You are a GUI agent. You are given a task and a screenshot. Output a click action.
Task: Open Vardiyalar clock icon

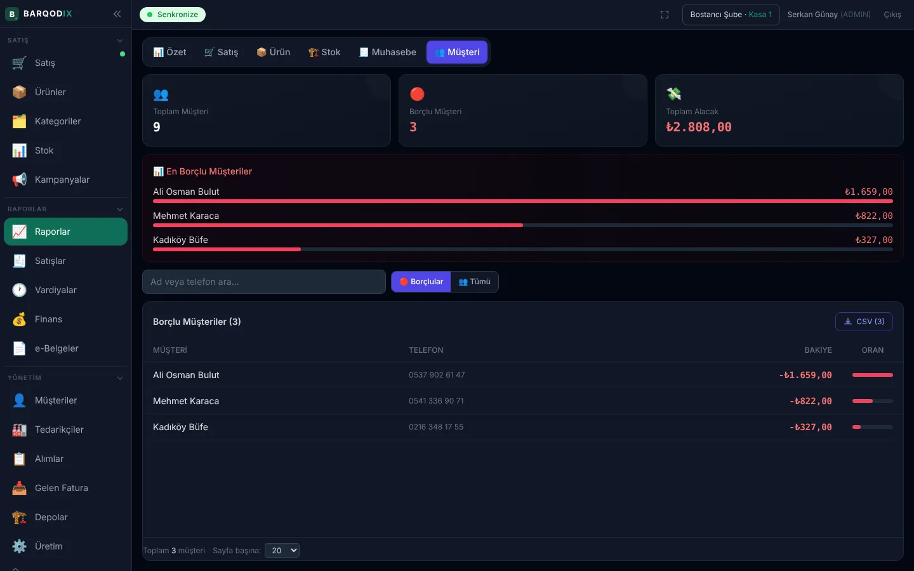(x=19, y=290)
